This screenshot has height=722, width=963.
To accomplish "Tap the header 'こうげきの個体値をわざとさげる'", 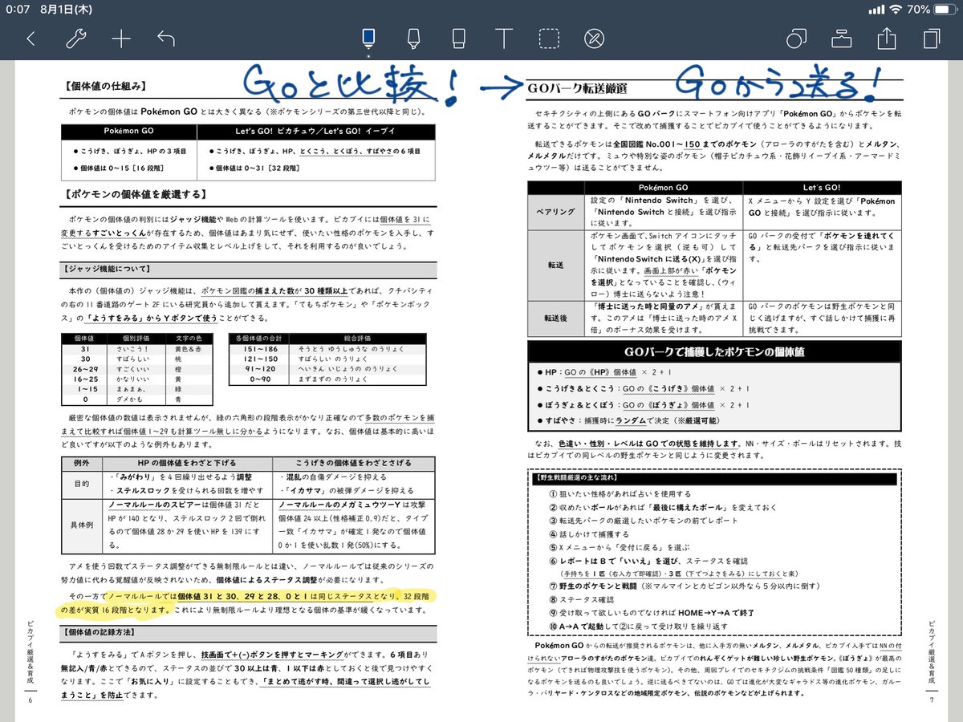I will pos(354,464).
